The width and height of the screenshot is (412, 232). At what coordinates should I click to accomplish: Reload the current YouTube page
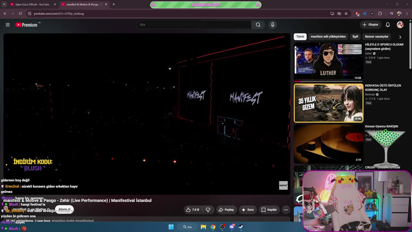[20, 14]
